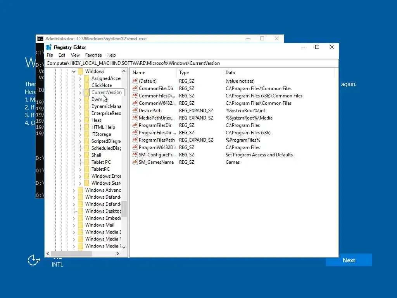Viewport: 397px width, 298px height.
Task: Open the File menu
Action: [50, 55]
